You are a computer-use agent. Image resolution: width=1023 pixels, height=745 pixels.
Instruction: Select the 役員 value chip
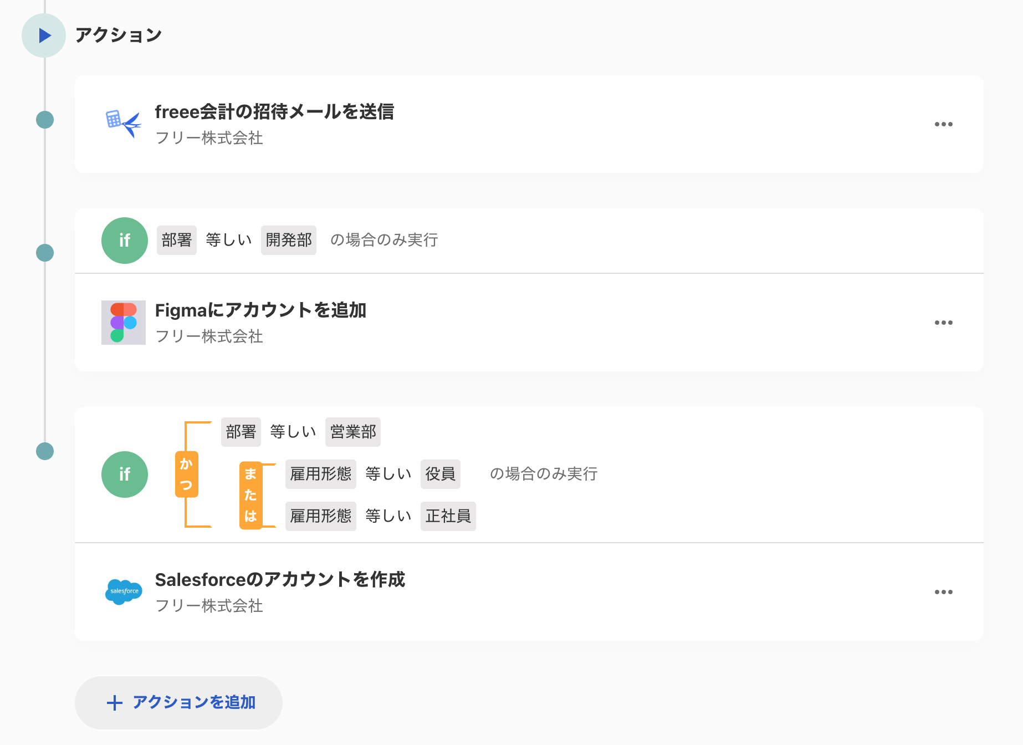(440, 474)
